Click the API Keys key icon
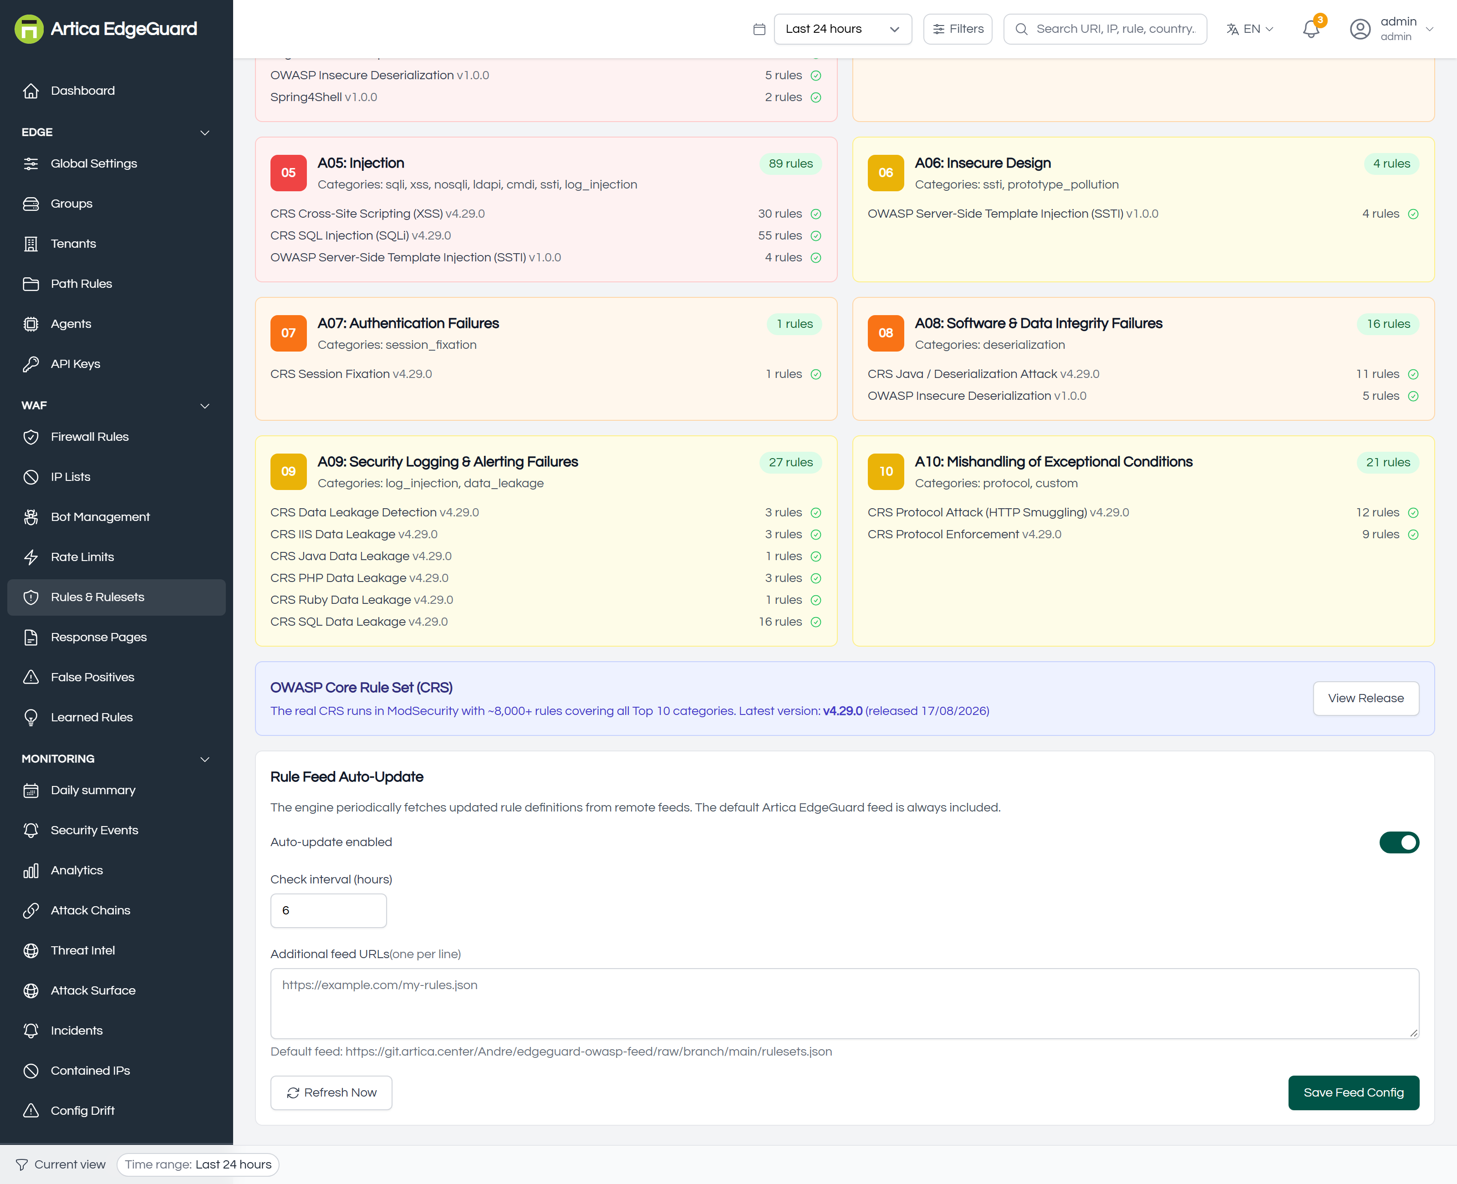This screenshot has height=1184, width=1457. click(x=31, y=364)
